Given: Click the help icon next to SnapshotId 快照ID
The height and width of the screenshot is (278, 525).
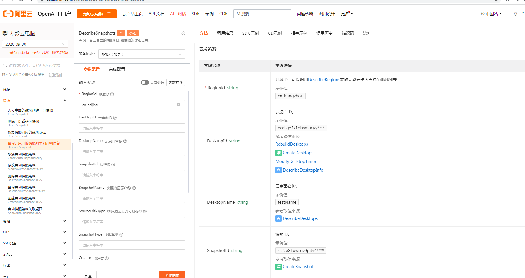Looking at the screenshot, I should [113, 165].
